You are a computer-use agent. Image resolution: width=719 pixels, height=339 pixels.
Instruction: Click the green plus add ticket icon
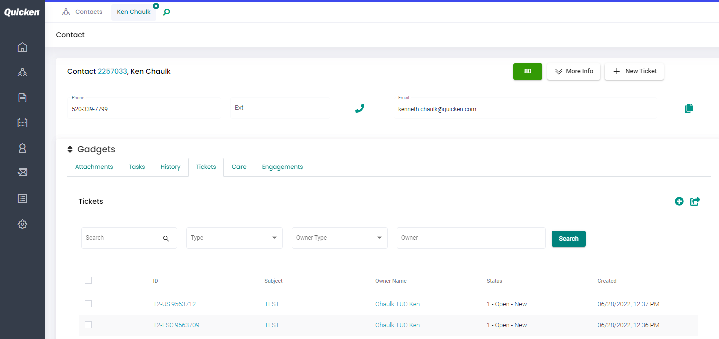pyautogui.click(x=679, y=201)
